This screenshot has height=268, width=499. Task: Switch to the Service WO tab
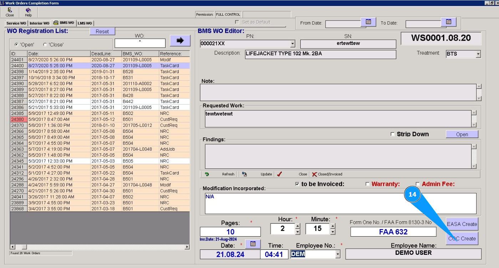(16, 23)
